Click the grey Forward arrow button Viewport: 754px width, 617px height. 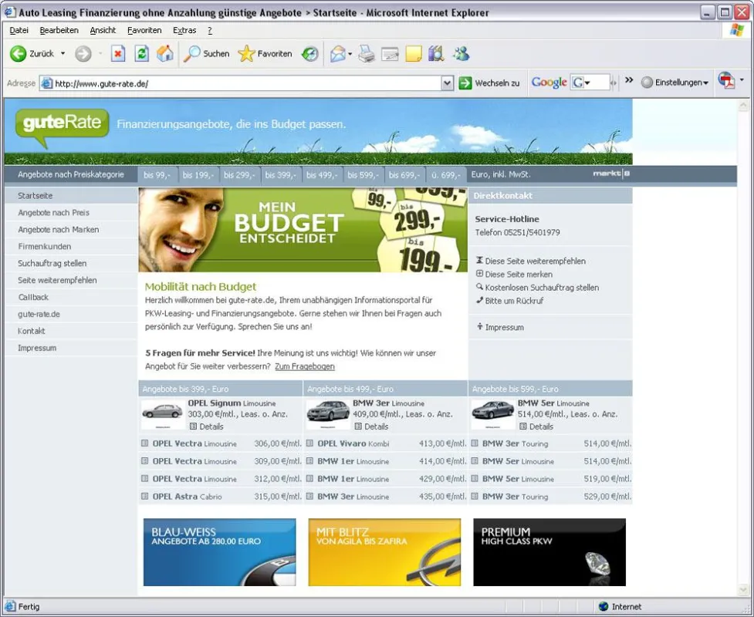click(x=83, y=53)
